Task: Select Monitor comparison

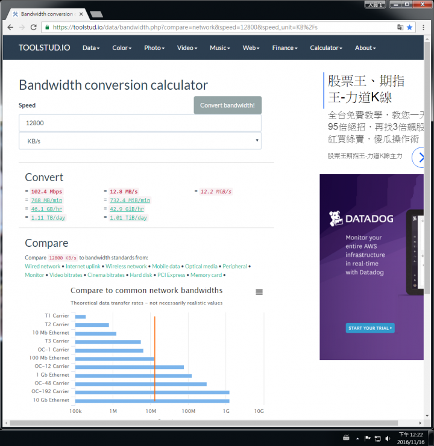Action: (34, 275)
